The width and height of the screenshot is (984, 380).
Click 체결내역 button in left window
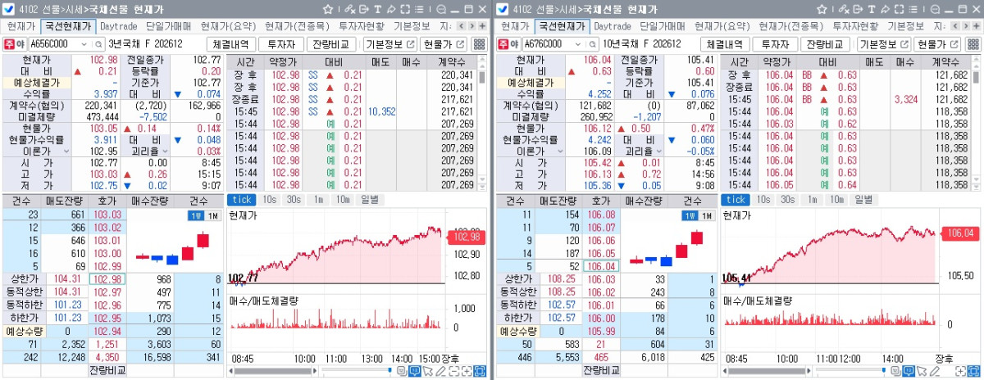(x=232, y=44)
